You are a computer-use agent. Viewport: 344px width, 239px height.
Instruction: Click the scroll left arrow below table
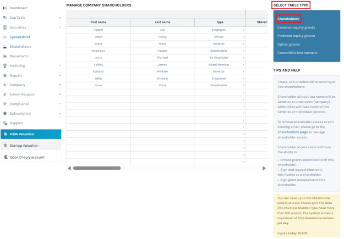click(69, 168)
